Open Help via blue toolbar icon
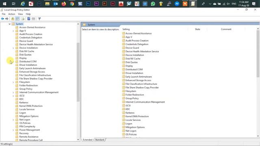The height and width of the screenshot is (146, 260). click(x=29, y=19)
